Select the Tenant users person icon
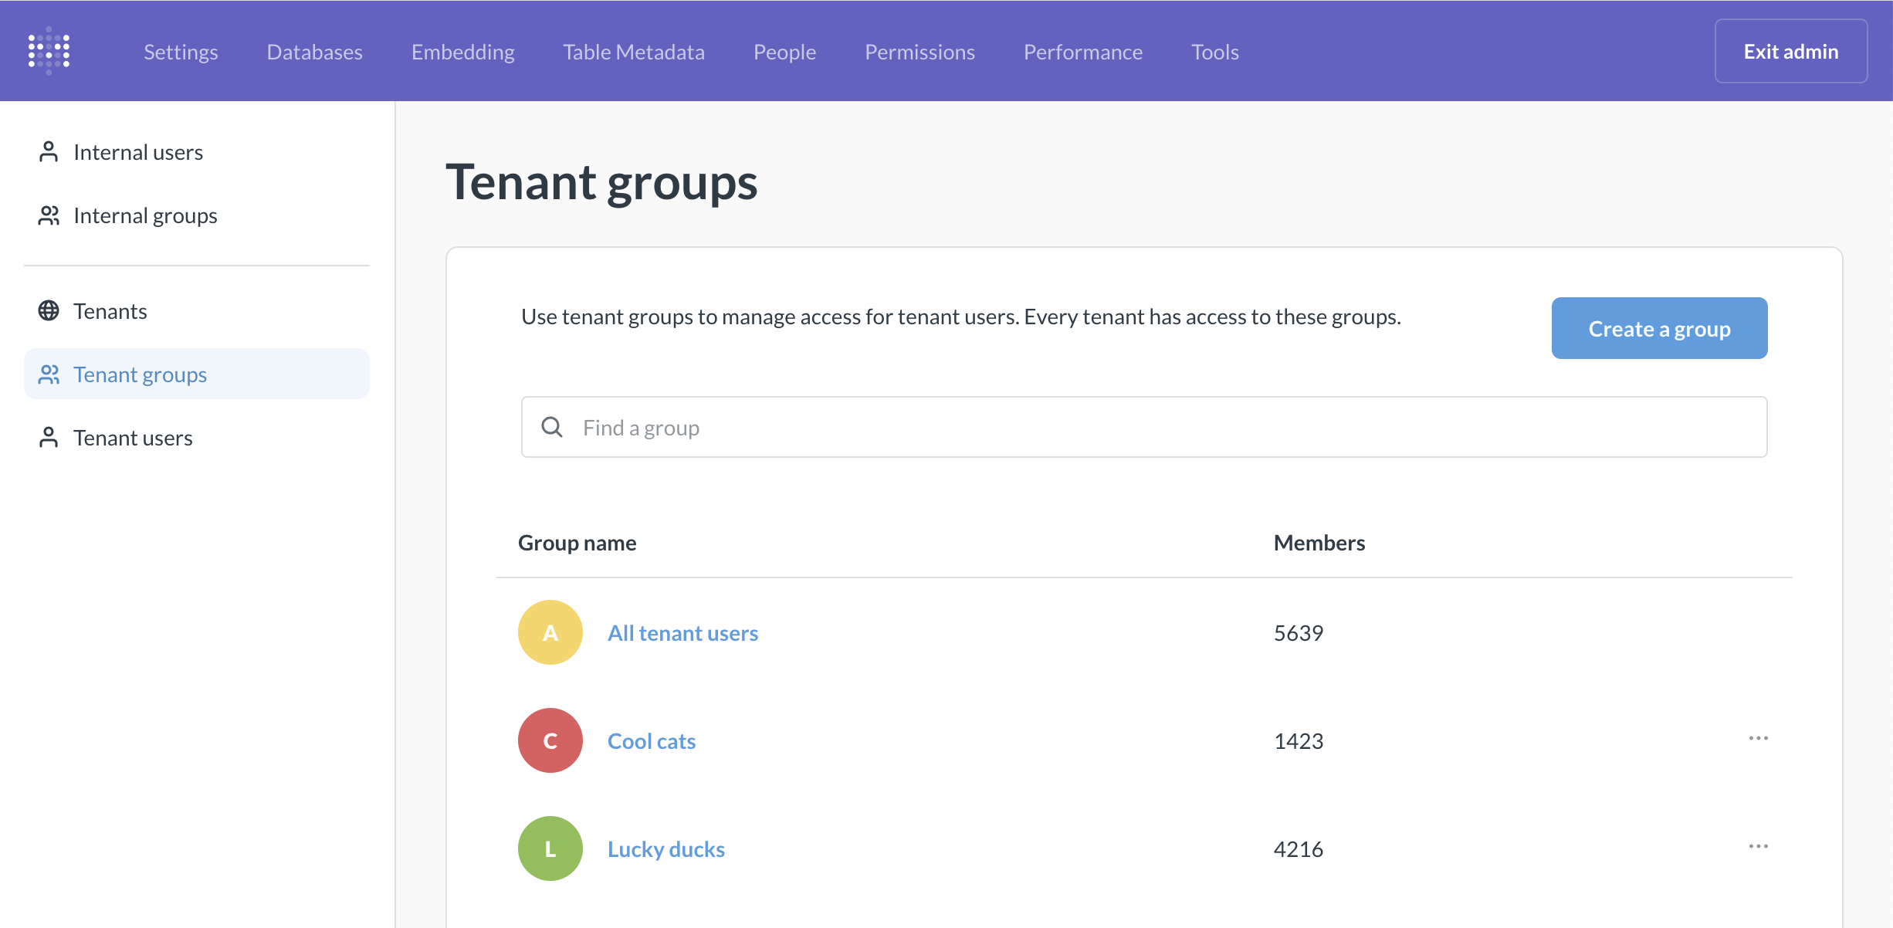Viewport: 1893px width, 928px height. pos(49,437)
